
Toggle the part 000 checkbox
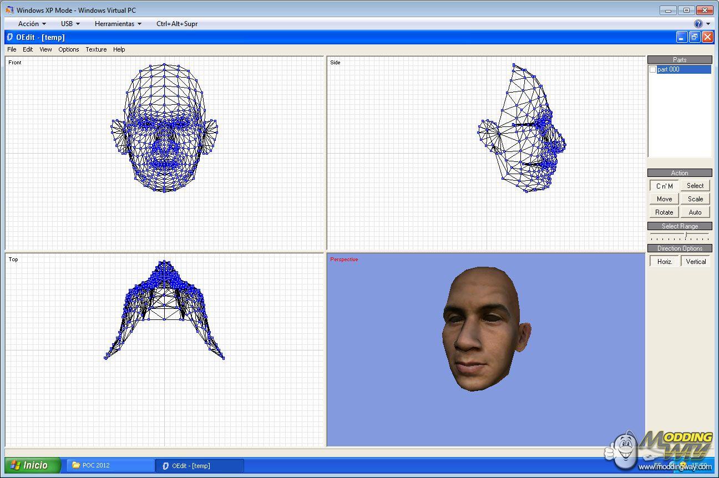pyautogui.click(x=653, y=69)
